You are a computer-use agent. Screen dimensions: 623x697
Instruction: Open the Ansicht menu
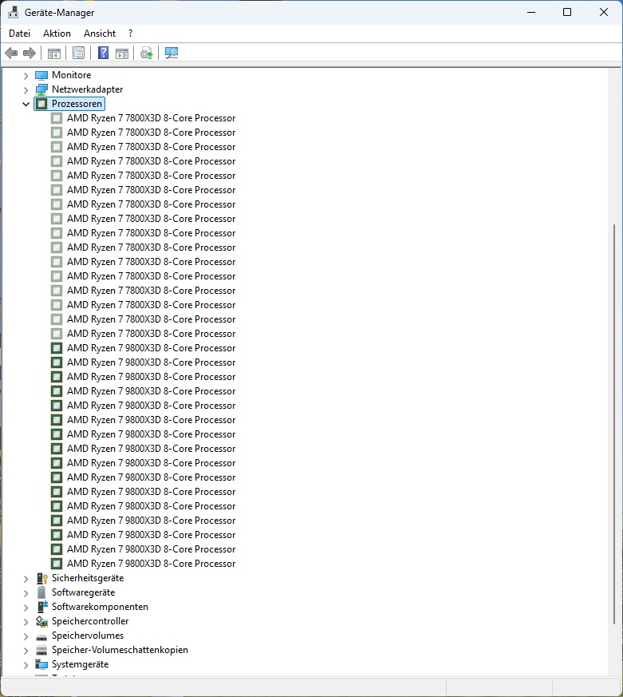pyautogui.click(x=100, y=34)
